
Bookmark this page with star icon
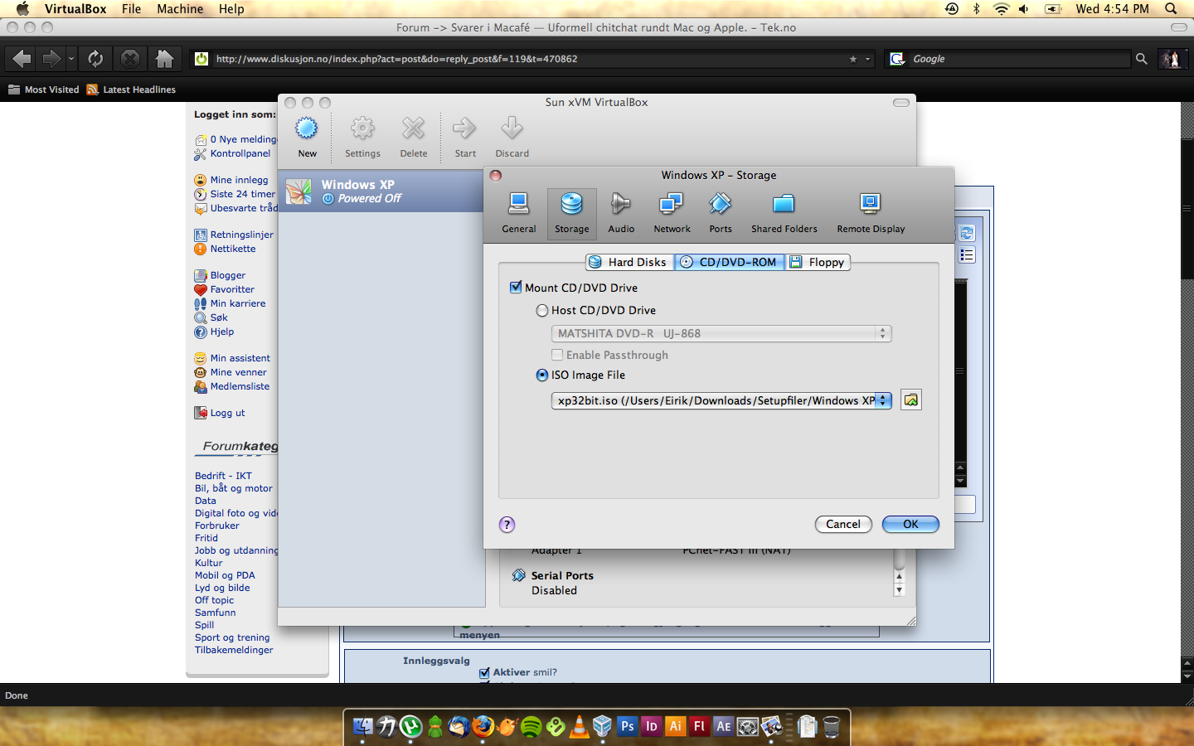point(852,59)
